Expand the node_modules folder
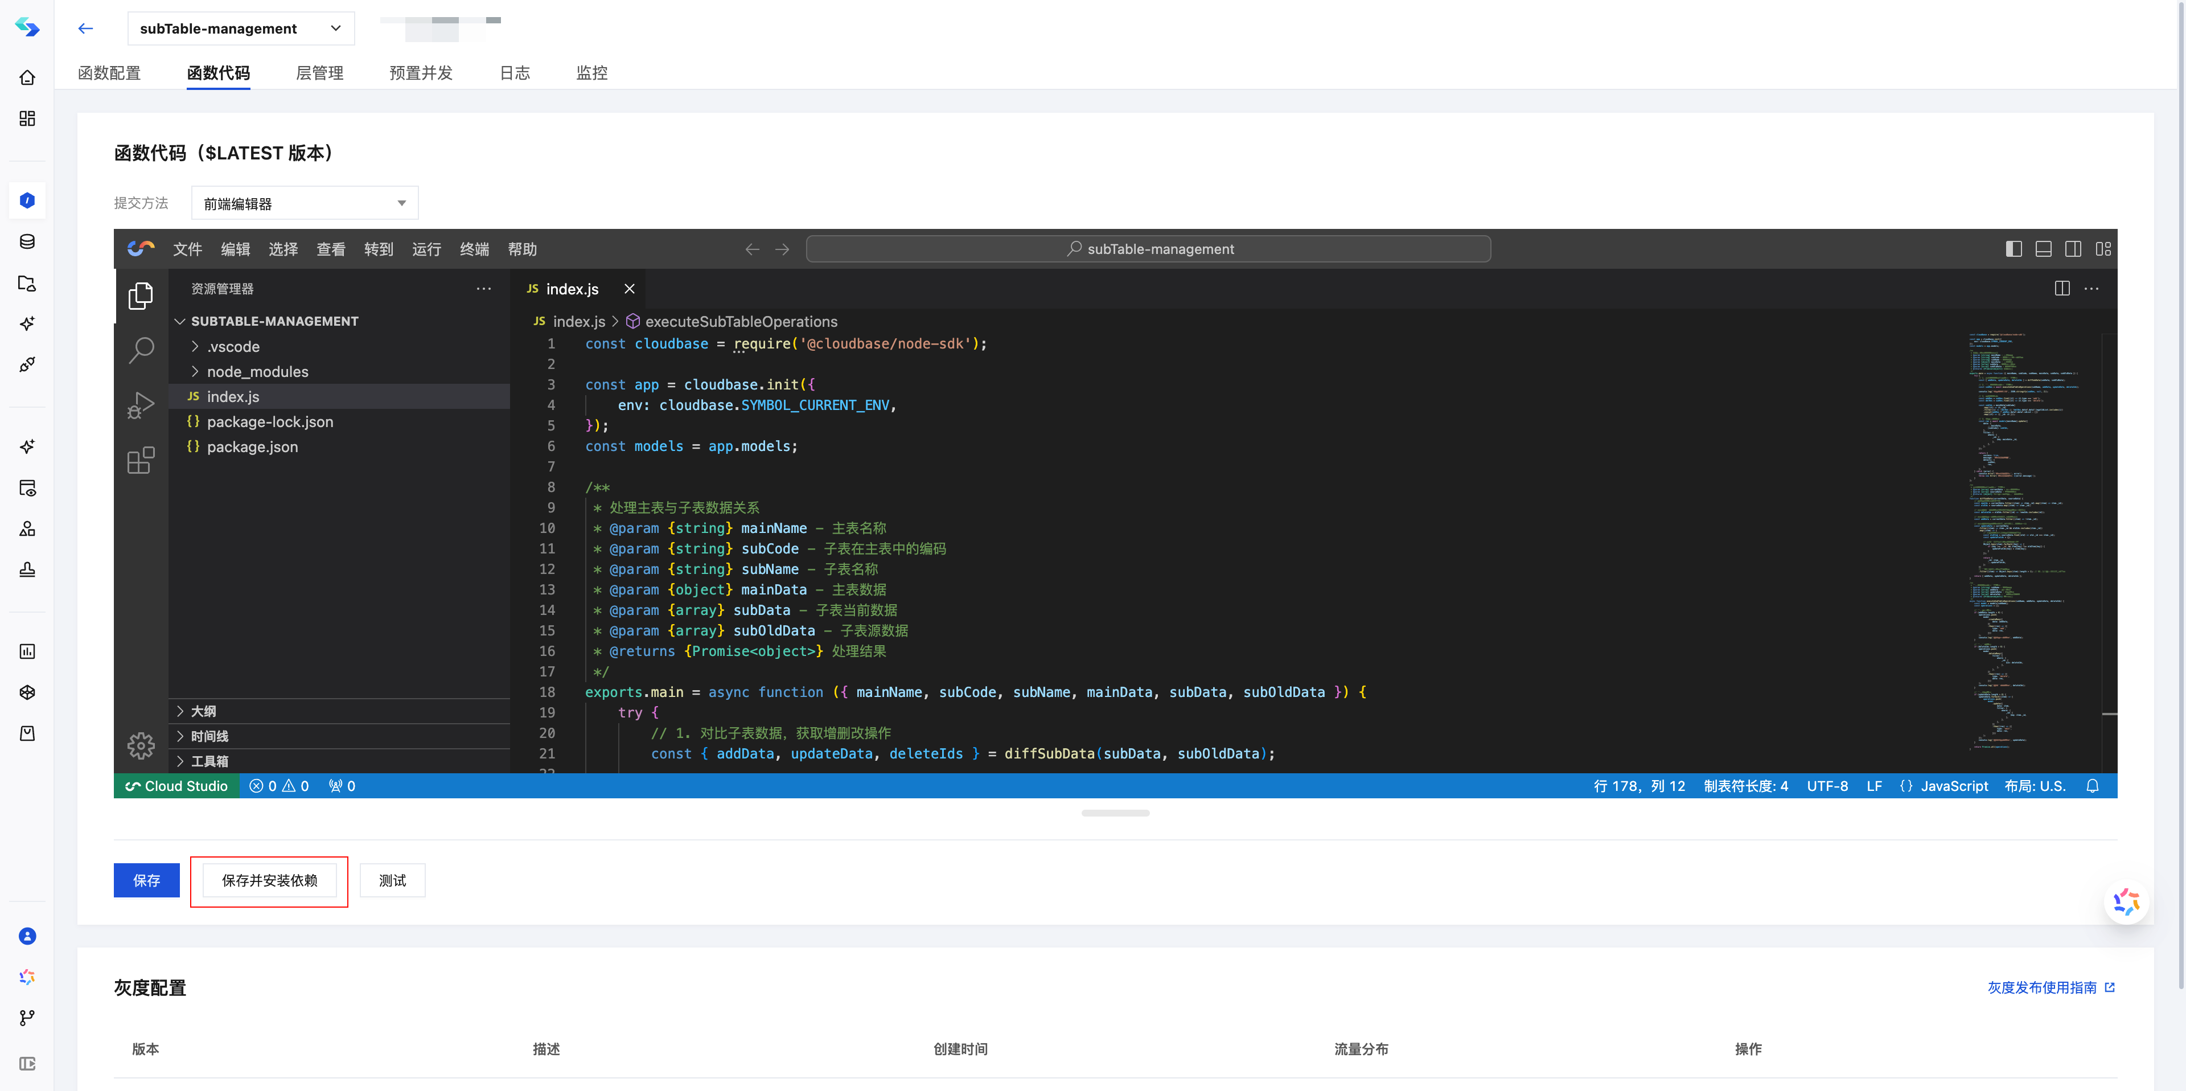This screenshot has height=1091, width=2186. 339,371
